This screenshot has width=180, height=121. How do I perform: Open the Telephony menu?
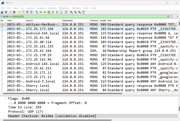click(64, 8)
